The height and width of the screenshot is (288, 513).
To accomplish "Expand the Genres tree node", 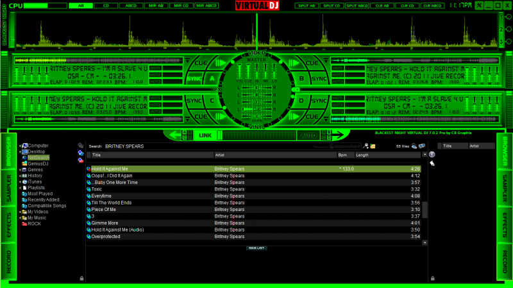I will click(x=21, y=170).
